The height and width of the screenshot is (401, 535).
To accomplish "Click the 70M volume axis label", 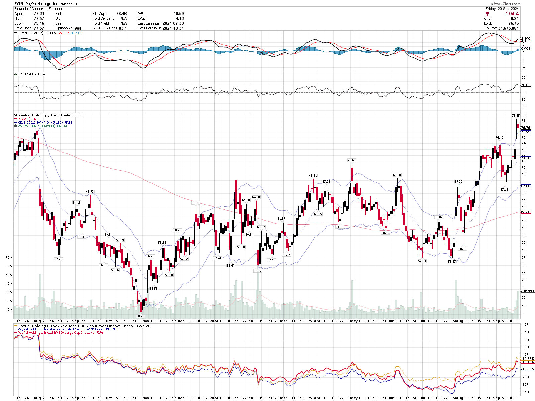I will pos(9,258).
